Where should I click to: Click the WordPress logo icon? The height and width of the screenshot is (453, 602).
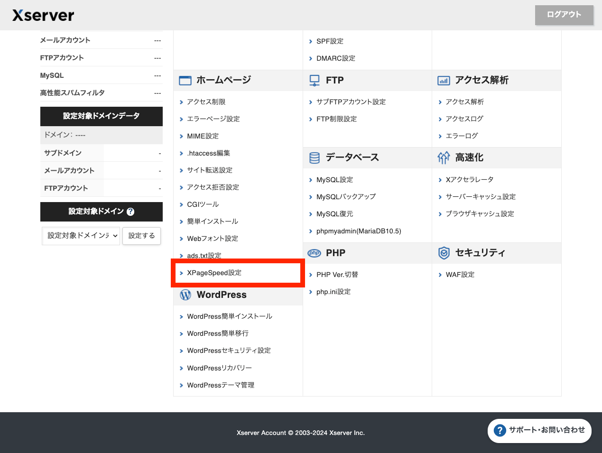coord(185,295)
